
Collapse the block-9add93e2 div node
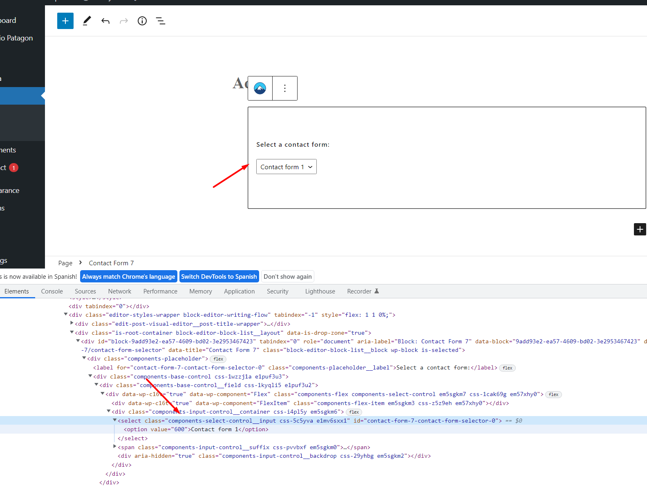pos(78,341)
